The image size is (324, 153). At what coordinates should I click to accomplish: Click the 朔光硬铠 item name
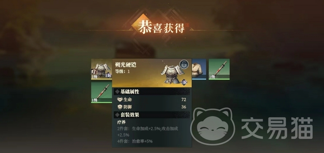coord(125,65)
